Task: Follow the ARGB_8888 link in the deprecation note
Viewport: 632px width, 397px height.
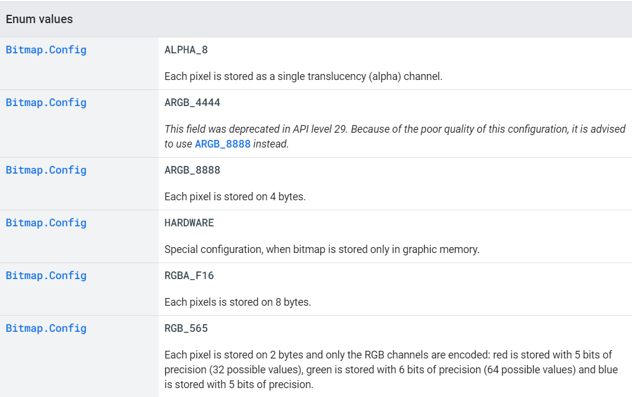Action: tap(223, 144)
